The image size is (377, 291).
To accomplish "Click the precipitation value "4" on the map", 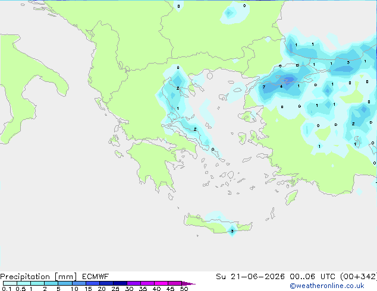I will point(281,87).
